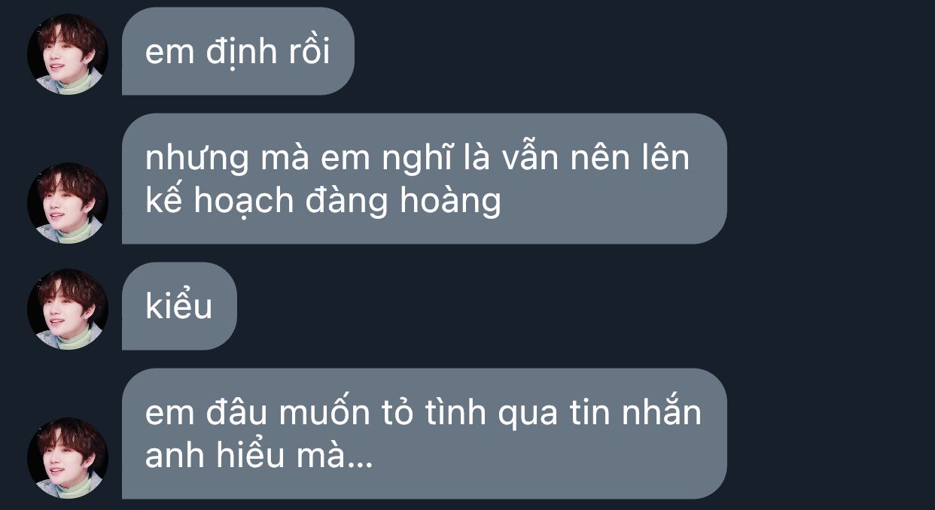Select the text line "kế hoạch đàng hoàng"

click(x=323, y=202)
